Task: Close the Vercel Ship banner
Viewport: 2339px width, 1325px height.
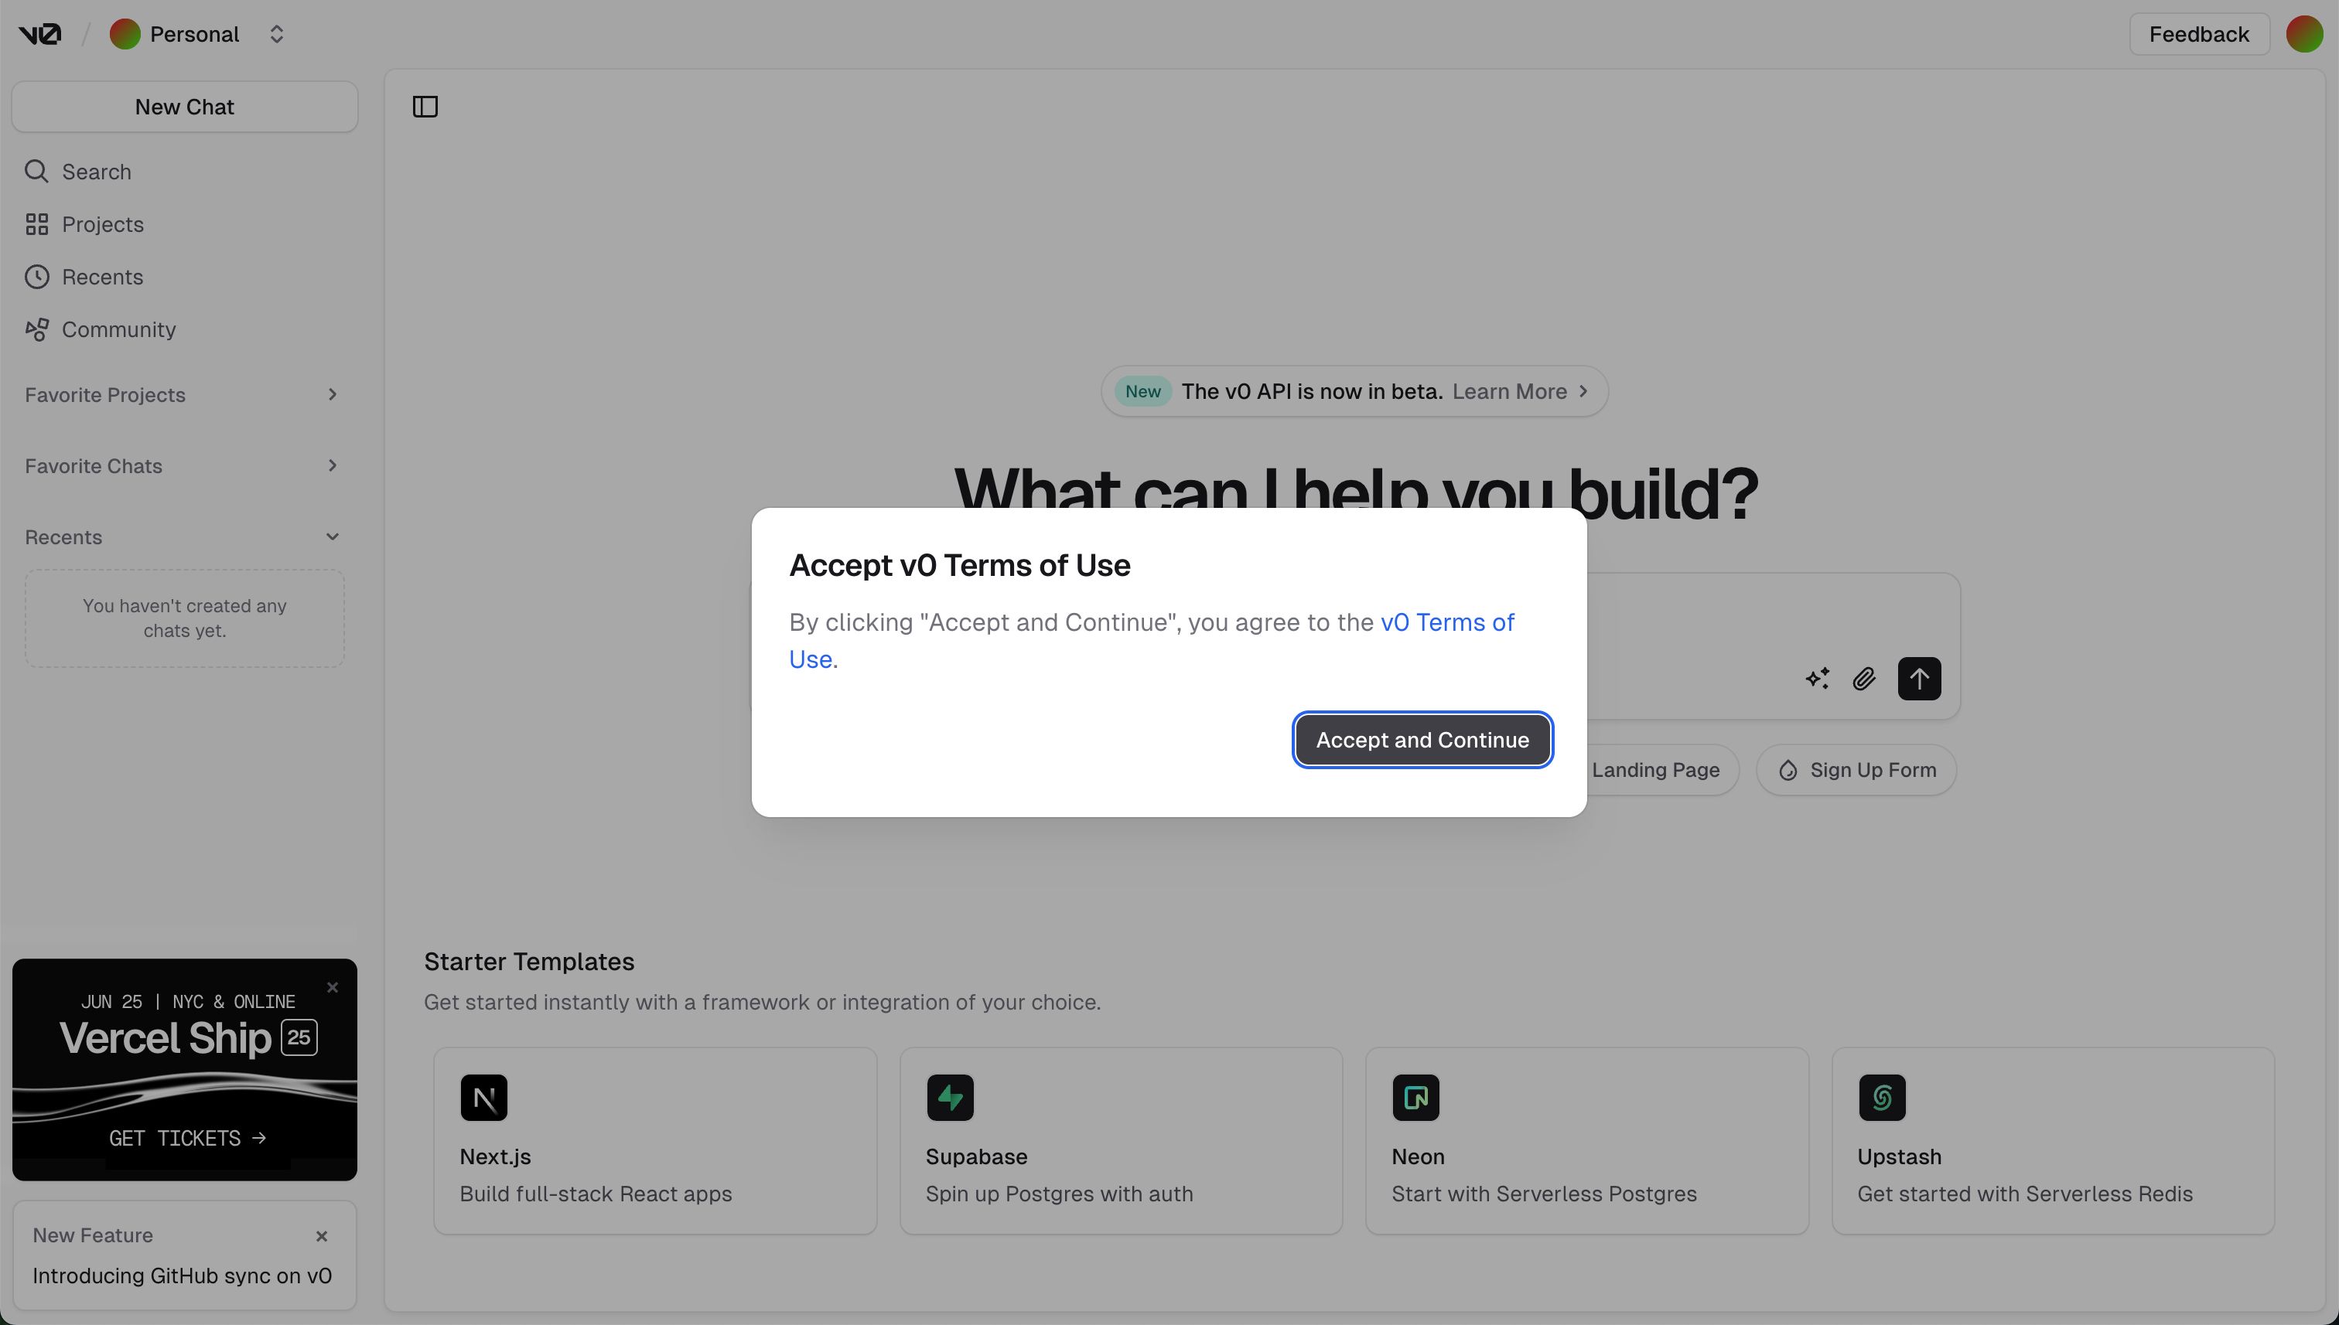Action: pos(333,987)
